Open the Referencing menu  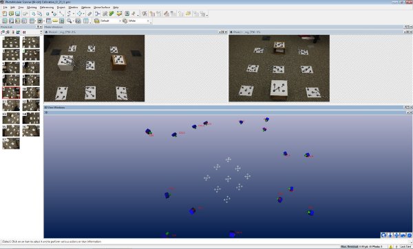47,8
